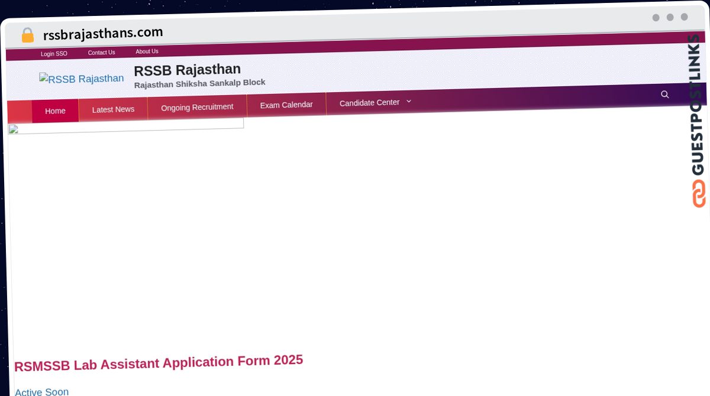Expand the Candidate Center dropdown chevron

(x=408, y=102)
